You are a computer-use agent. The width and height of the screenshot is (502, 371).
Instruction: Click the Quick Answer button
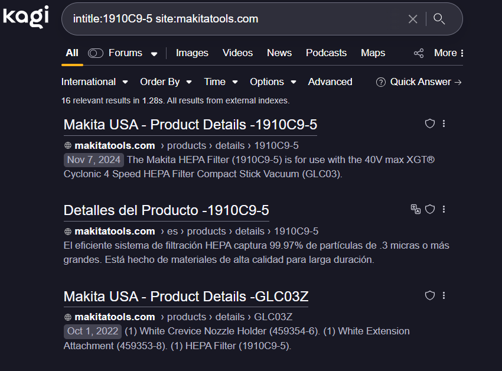[419, 82]
